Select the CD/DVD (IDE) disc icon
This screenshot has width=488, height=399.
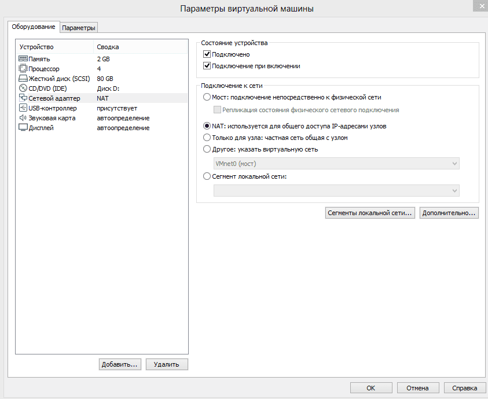23,88
